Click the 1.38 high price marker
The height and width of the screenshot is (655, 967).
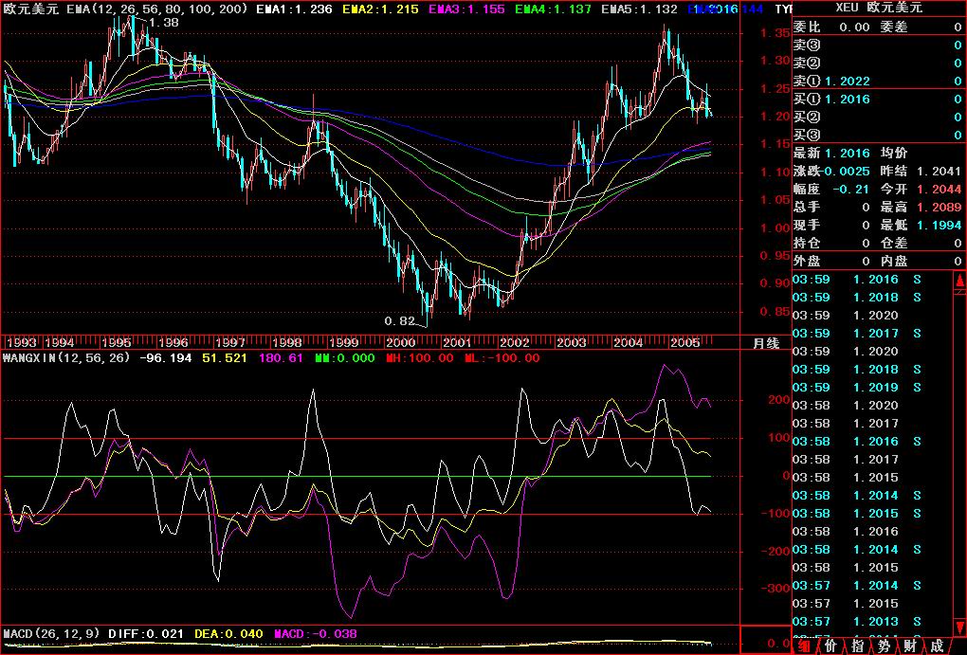[163, 22]
